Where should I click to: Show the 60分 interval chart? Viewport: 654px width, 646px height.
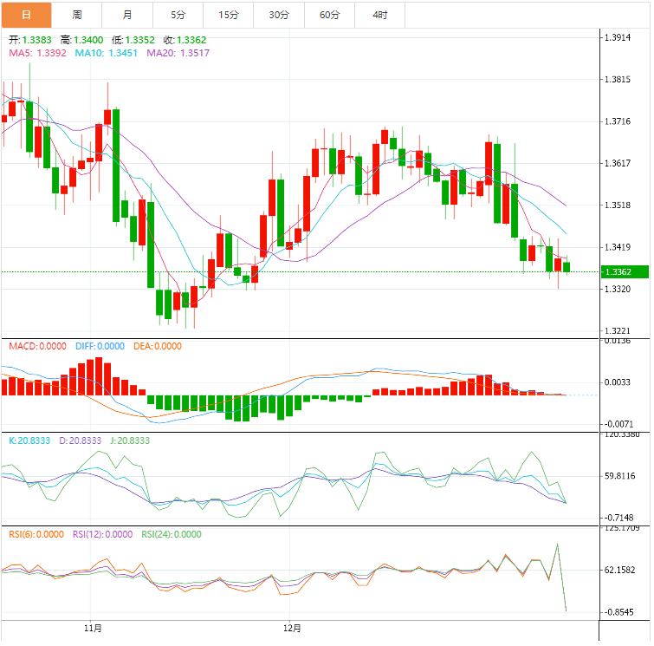tap(330, 15)
